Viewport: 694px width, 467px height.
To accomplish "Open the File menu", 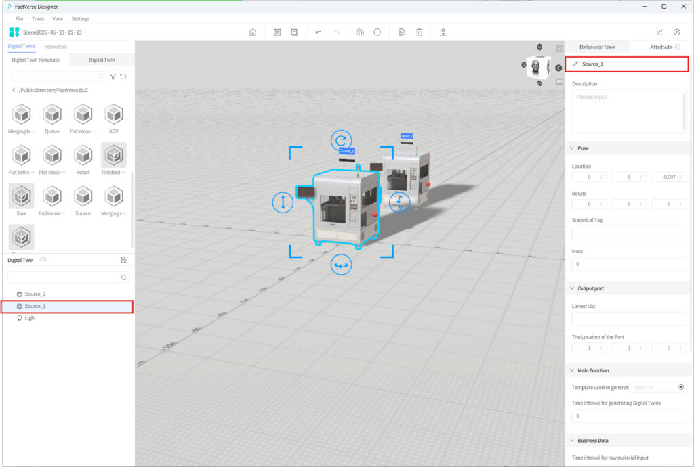I will click(x=19, y=18).
